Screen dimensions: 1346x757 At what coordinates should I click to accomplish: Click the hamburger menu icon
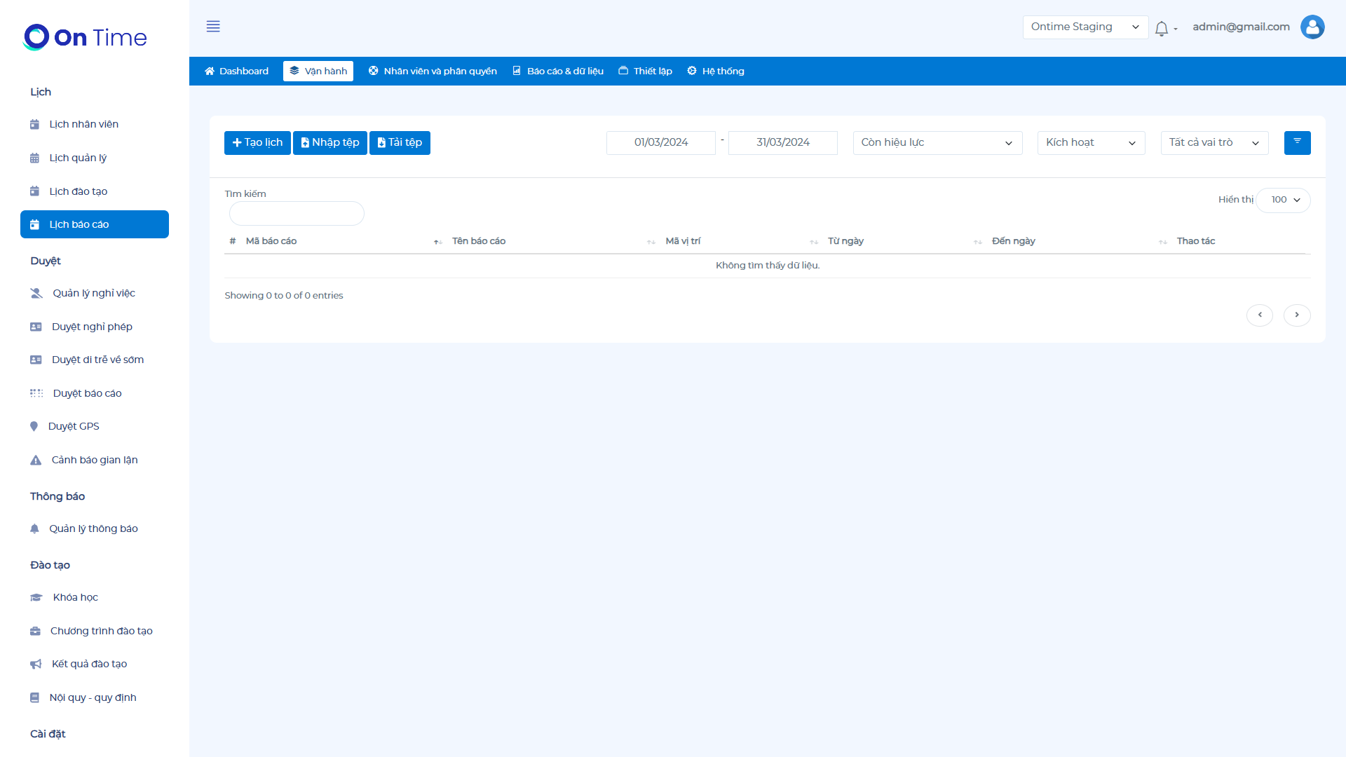[213, 27]
